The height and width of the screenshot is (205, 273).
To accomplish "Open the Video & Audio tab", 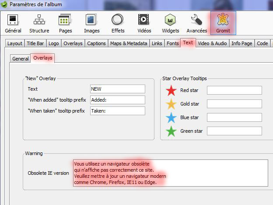I will (212, 43).
